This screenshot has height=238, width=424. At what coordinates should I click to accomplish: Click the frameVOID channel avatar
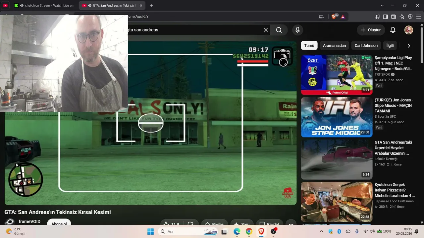pos(10,222)
